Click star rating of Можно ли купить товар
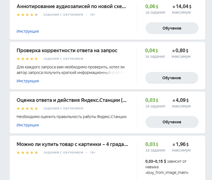The image size is (212, 180). pos(27,153)
